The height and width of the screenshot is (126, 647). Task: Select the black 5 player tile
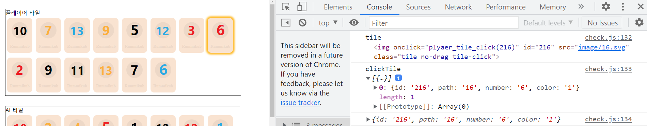coord(135,35)
